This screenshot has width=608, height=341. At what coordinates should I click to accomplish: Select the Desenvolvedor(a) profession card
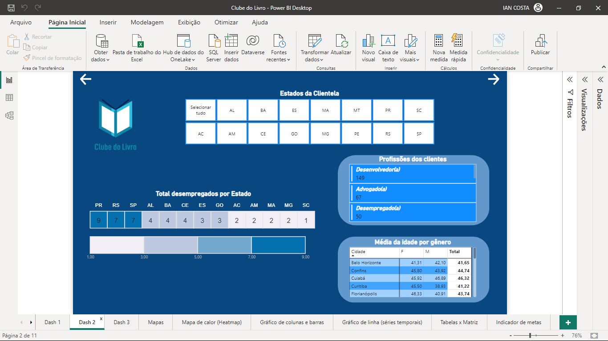pyautogui.click(x=413, y=174)
